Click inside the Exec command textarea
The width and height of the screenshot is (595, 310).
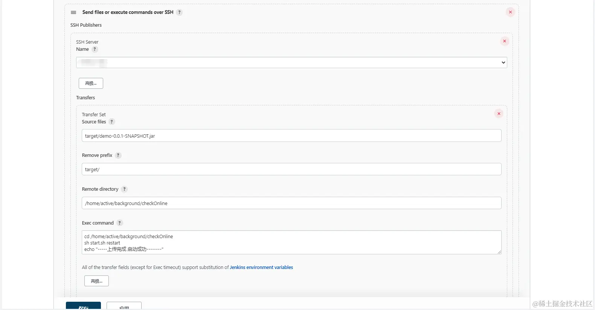291,242
